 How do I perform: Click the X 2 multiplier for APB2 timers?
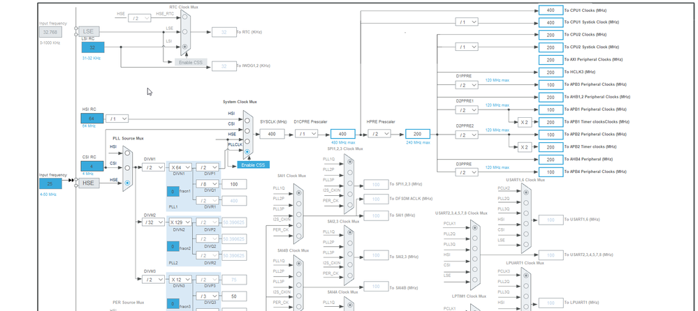pos(525,146)
